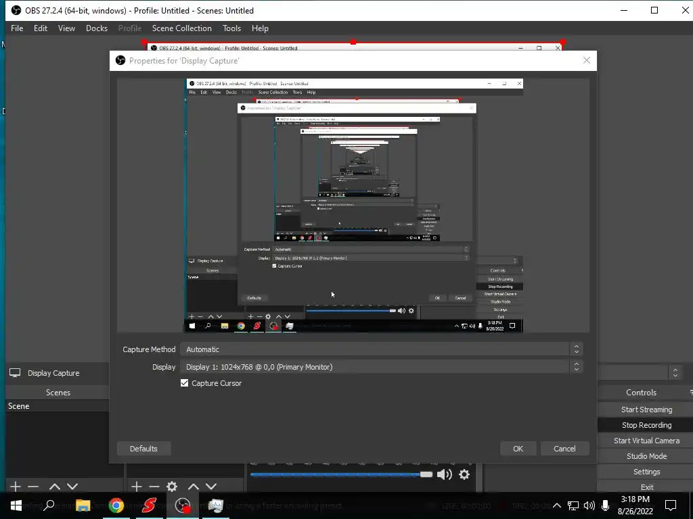Open the Windows Start menu
This screenshot has width=693, height=519.
pos(16,505)
